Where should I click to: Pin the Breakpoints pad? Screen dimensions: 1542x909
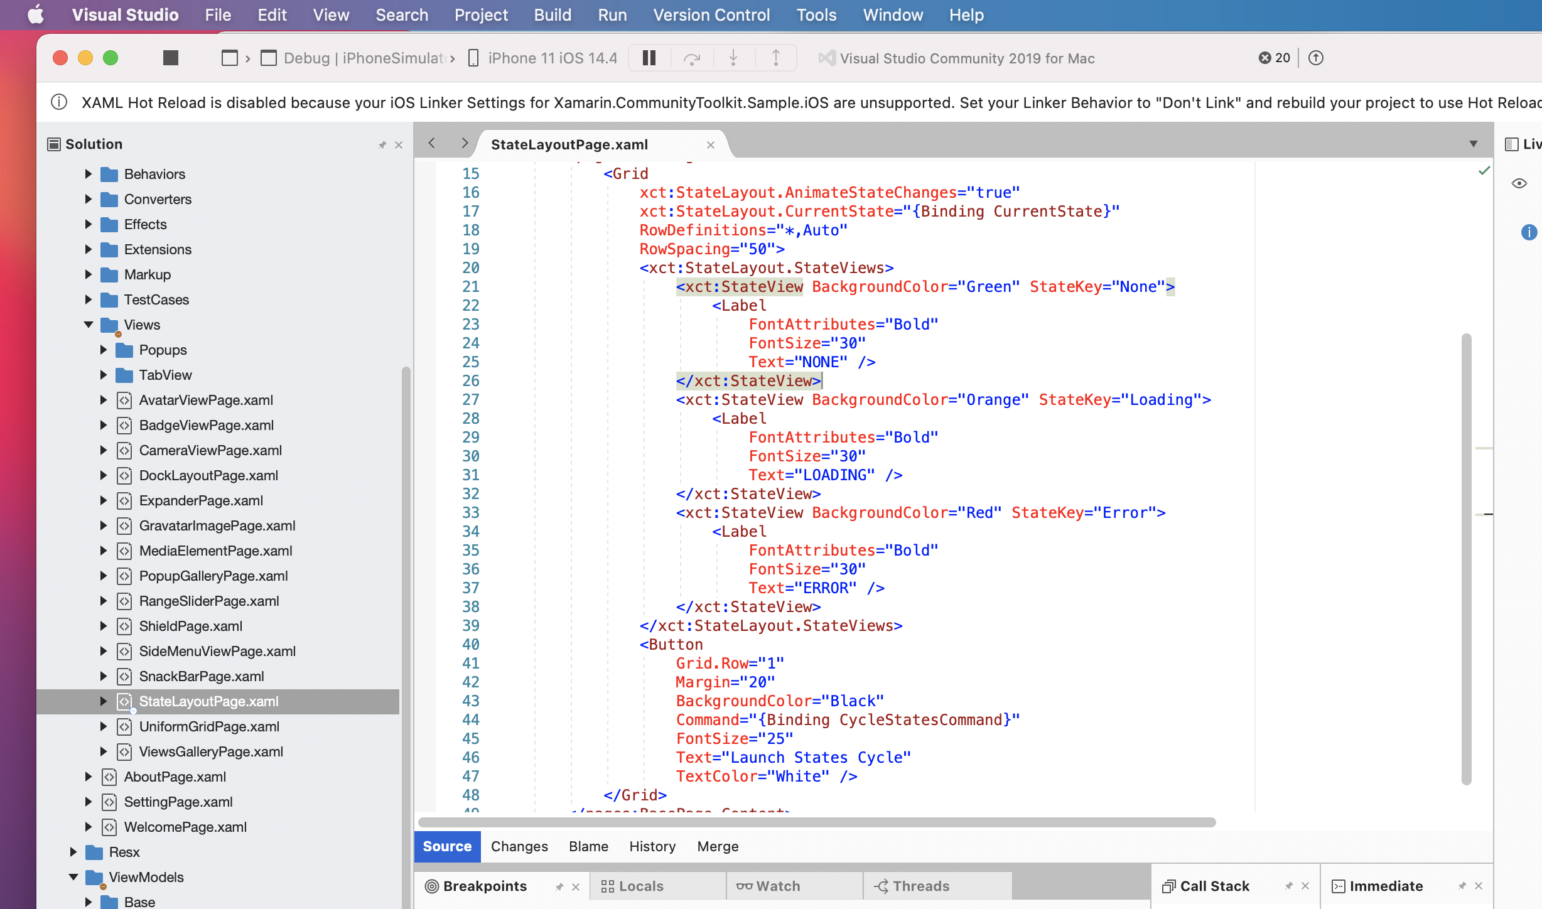pos(559,886)
